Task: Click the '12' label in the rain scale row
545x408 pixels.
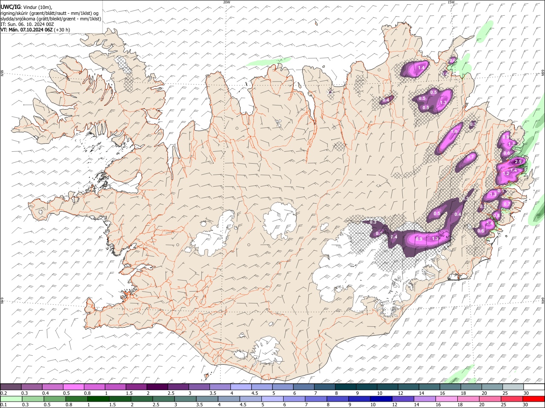Action: tap(395, 405)
